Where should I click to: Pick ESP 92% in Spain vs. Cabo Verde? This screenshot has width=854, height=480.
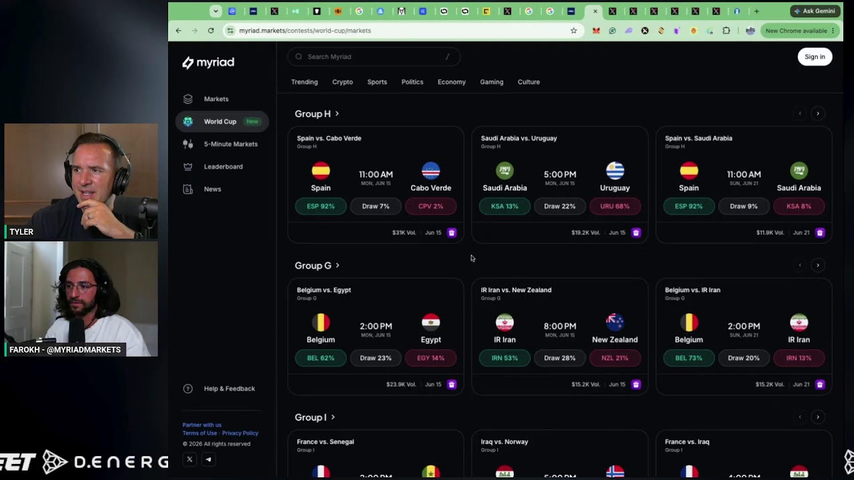321,207
